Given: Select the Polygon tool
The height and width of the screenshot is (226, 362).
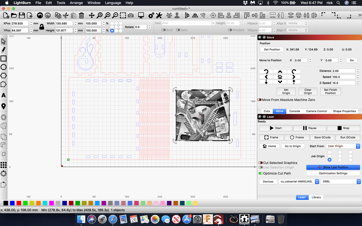Looking at the screenshot, I should point(4,75).
